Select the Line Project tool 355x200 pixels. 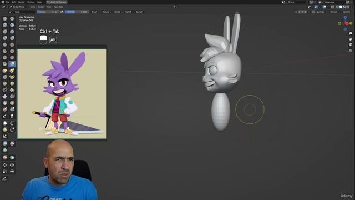tap(5, 136)
